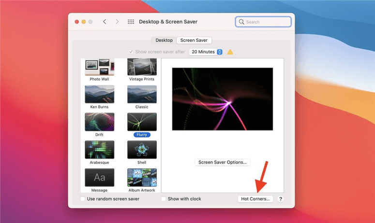Click the Desktop & Screen Saver title
The width and height of the screenshot is (375, 223).
168,22
